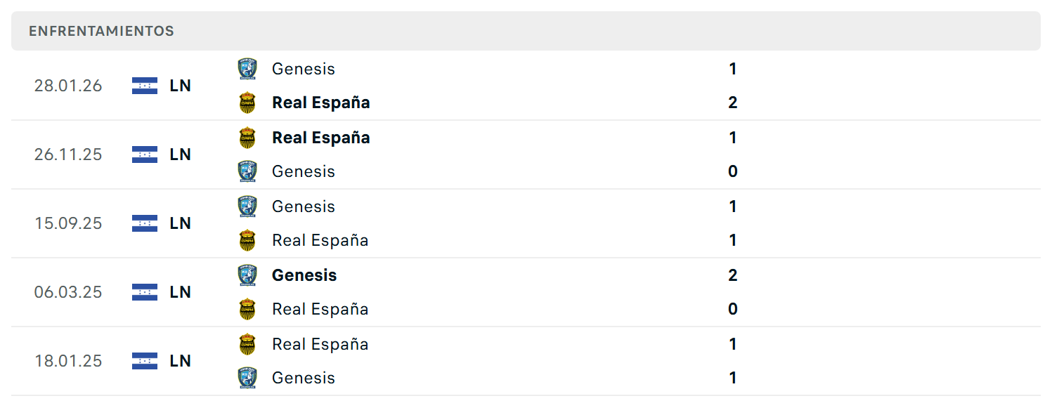Click the Genesis crest in the 06.03.25 match
Image resolution: width=1052 pixels, height=408 pixels.
247,275
